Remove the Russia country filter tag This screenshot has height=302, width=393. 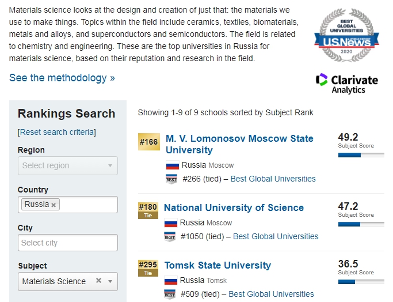click(x=54, y=205)
